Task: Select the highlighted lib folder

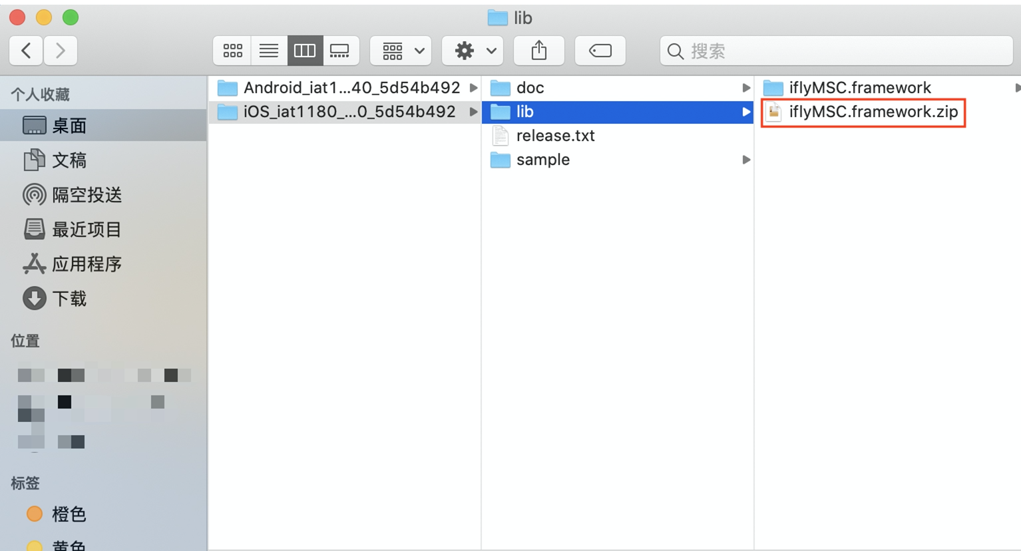Action: pos(618,112)
